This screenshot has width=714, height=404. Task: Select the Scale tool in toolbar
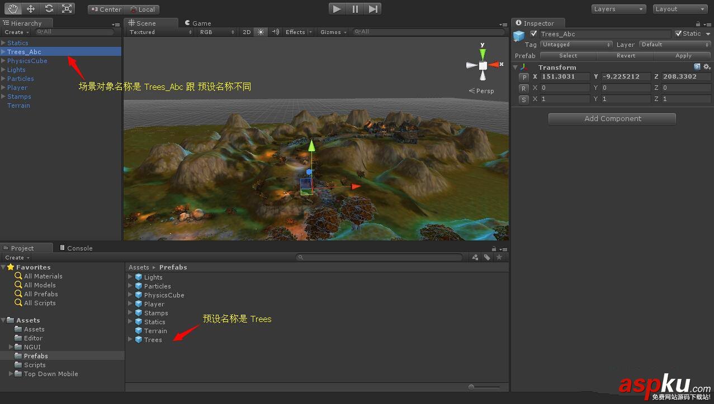[x=67, y=8]
